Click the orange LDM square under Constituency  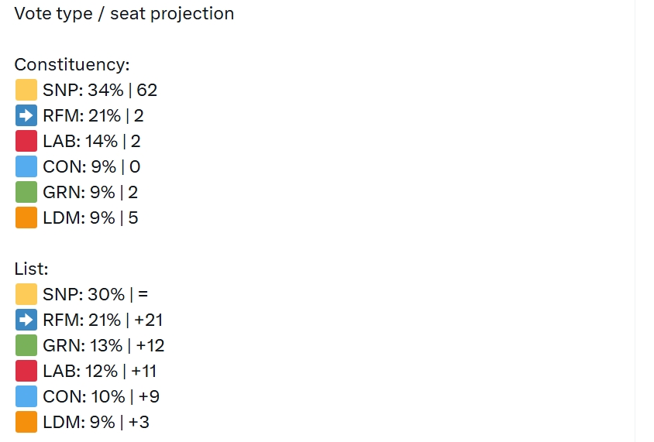tap(26, 218)
